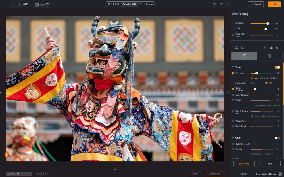Viewport: 284px width, 177px height.
Task: Click the masked dancer photo preview
Action: pyautogui.click(x=115, y=89)
